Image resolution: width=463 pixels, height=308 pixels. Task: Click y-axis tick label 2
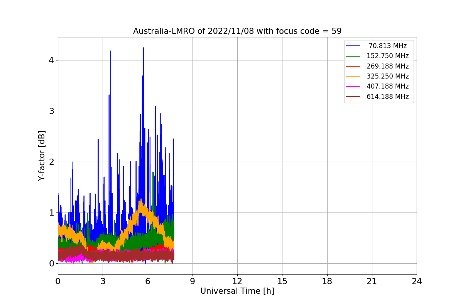[51, 162]
